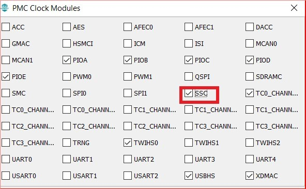Screen dimensions: 306x189
Task: Click the PMC Clock Modules app icon
Action: point(4,8)
